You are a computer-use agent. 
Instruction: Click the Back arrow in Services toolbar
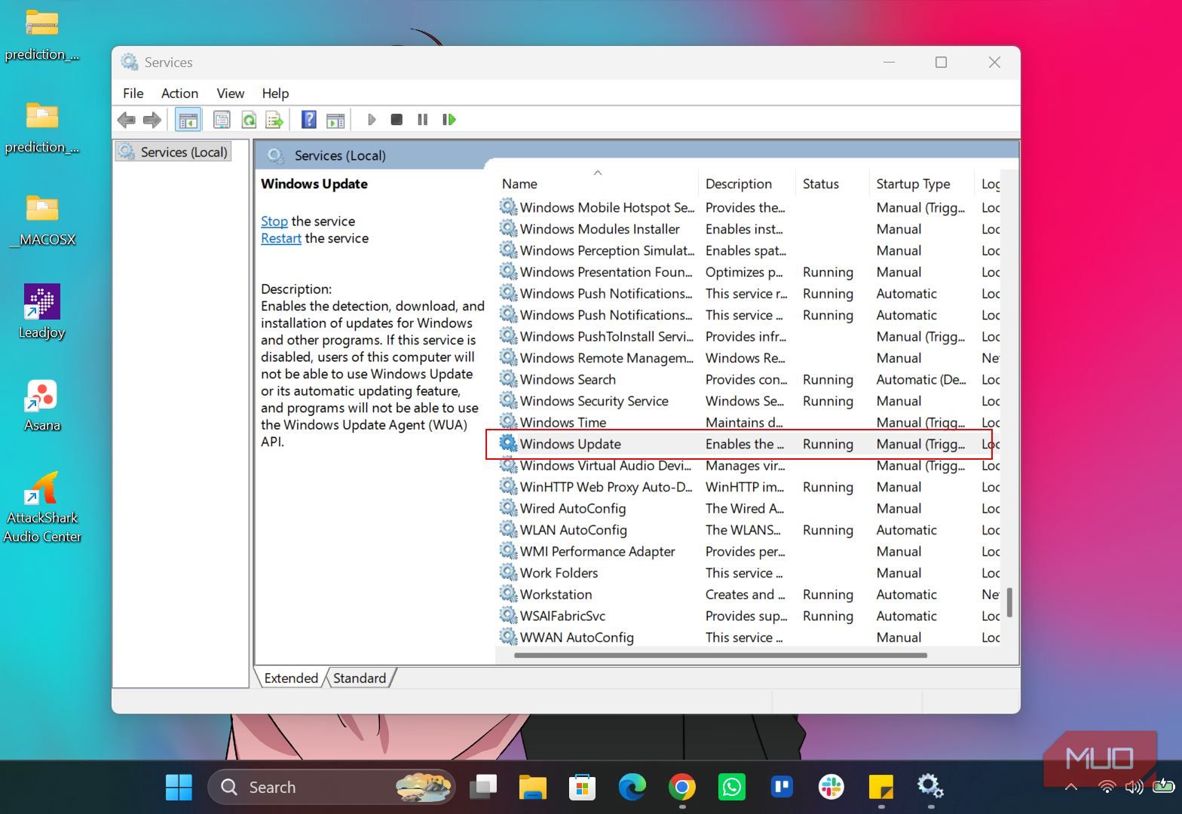point(127,119)
